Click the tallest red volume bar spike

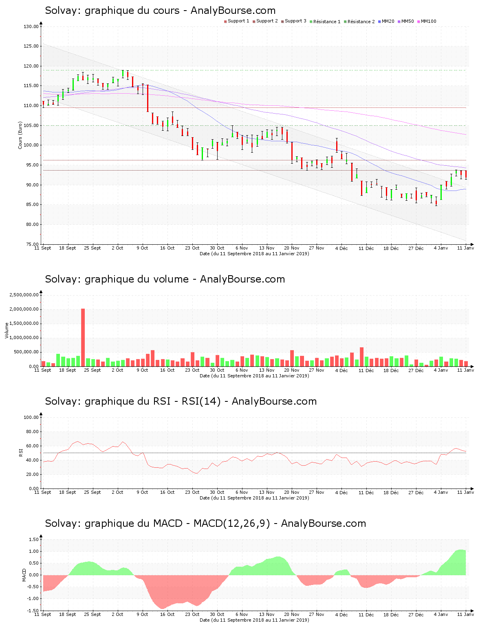(x=83, y=337)
